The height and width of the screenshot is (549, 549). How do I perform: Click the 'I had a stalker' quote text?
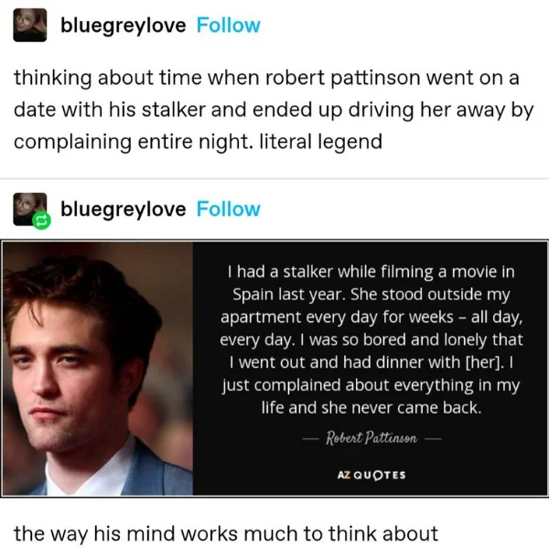click(371, 339)
